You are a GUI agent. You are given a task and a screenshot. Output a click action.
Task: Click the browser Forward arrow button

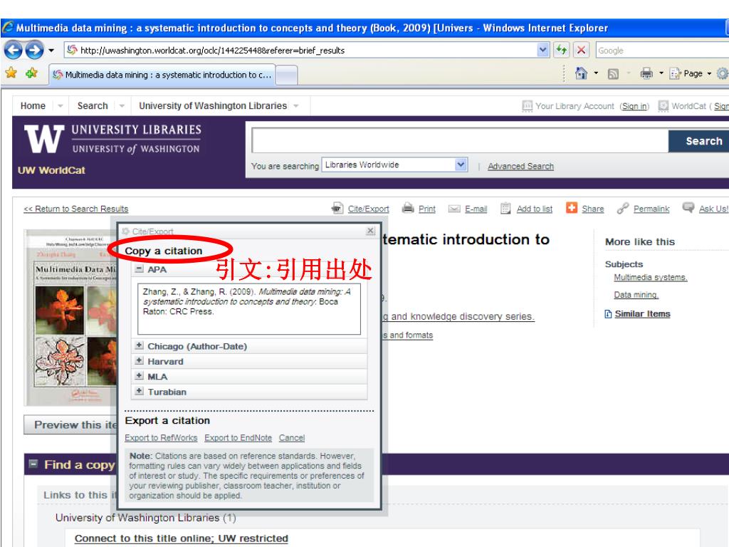coord(34,50)
